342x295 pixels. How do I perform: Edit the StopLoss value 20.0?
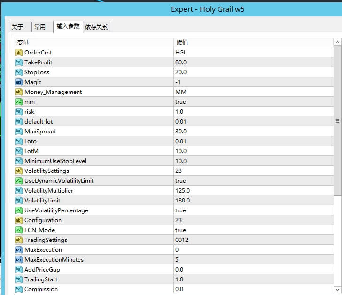point(181,72)
